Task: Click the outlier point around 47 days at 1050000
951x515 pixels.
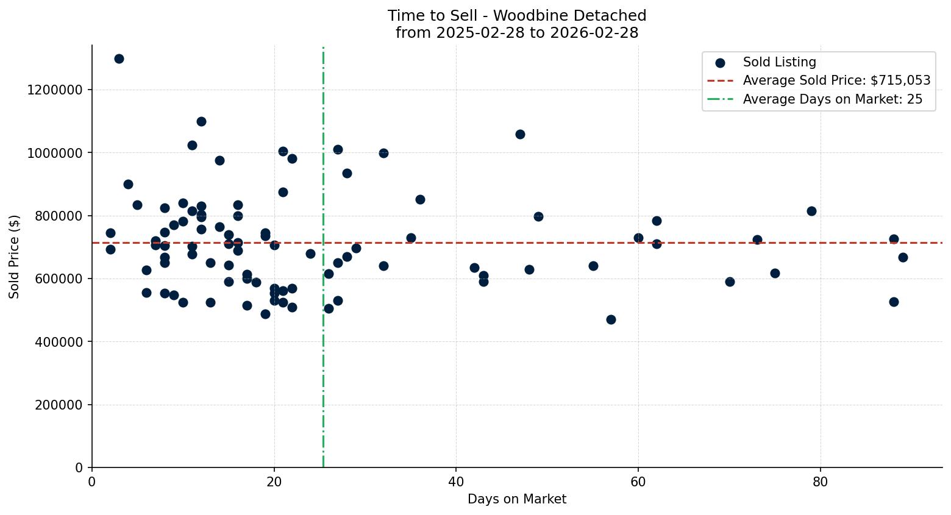Action: (520, 133)
